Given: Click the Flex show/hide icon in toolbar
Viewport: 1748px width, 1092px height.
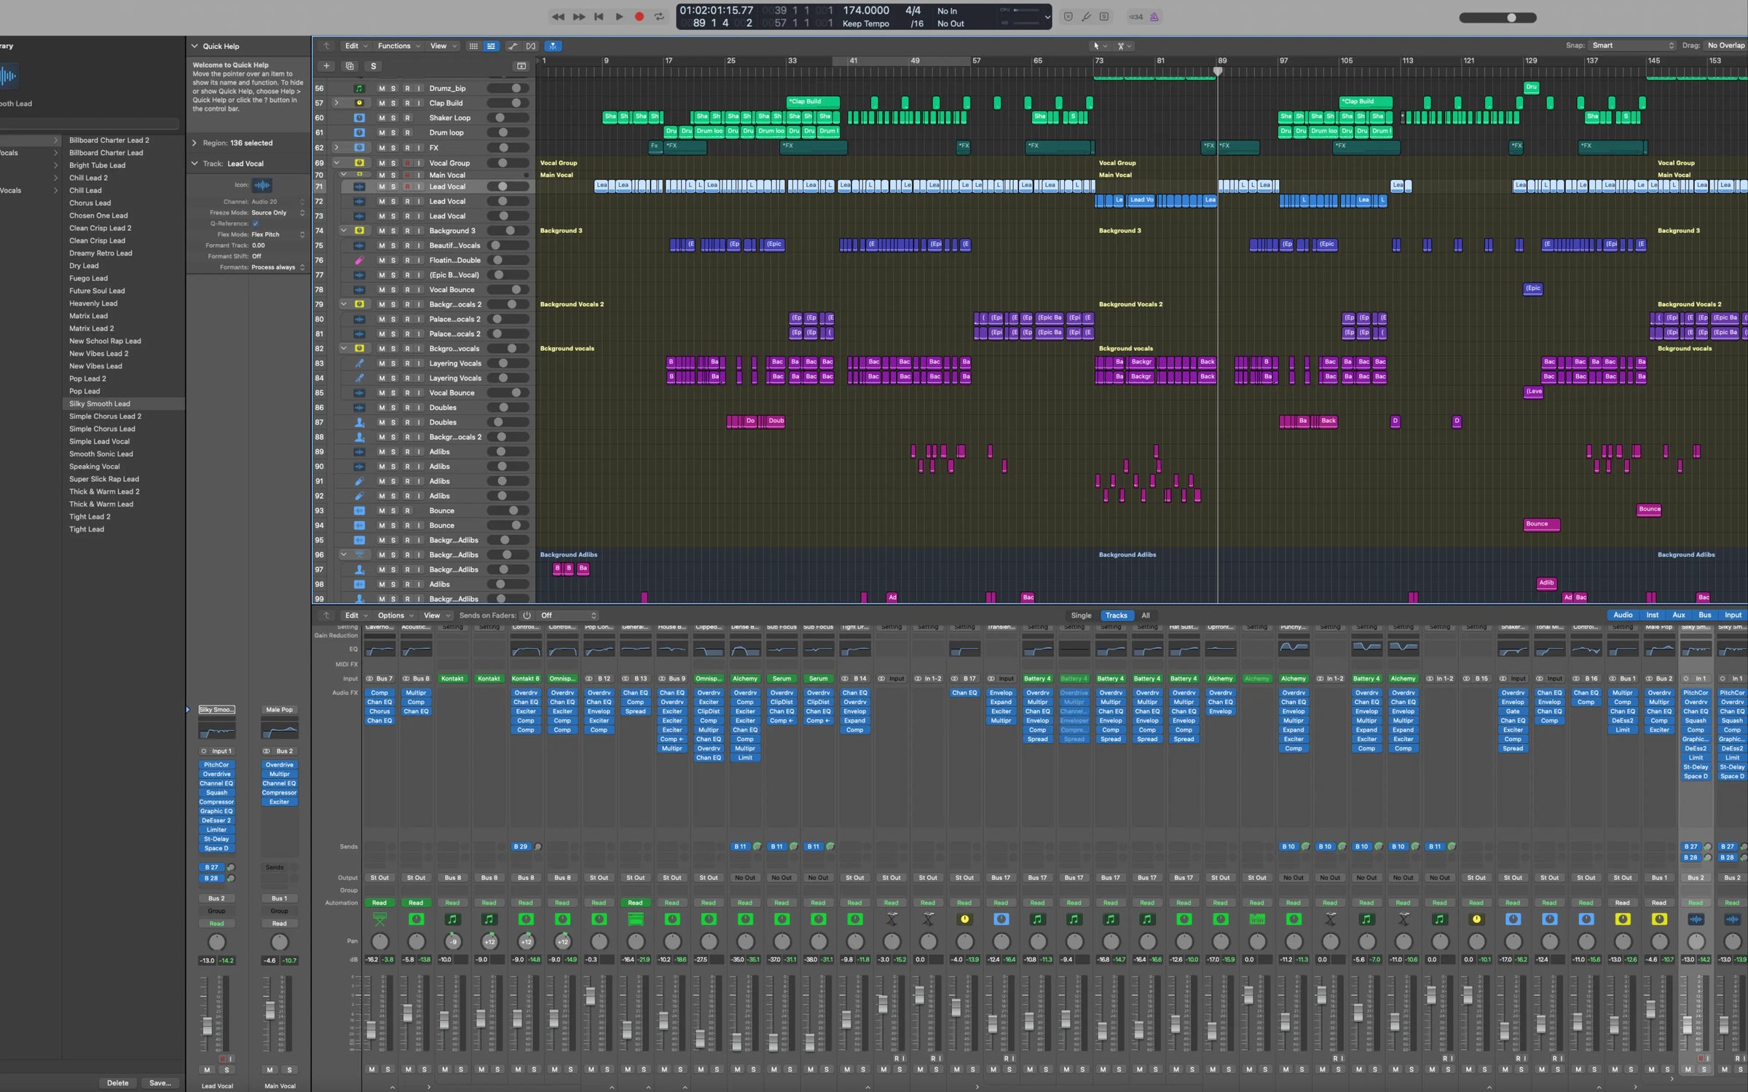Looking at the screenshot, I should [531, 46].
